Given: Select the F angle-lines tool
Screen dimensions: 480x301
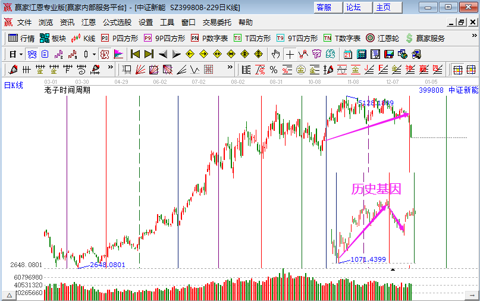Looking at the screenshot, I should (x=383, y=70).
